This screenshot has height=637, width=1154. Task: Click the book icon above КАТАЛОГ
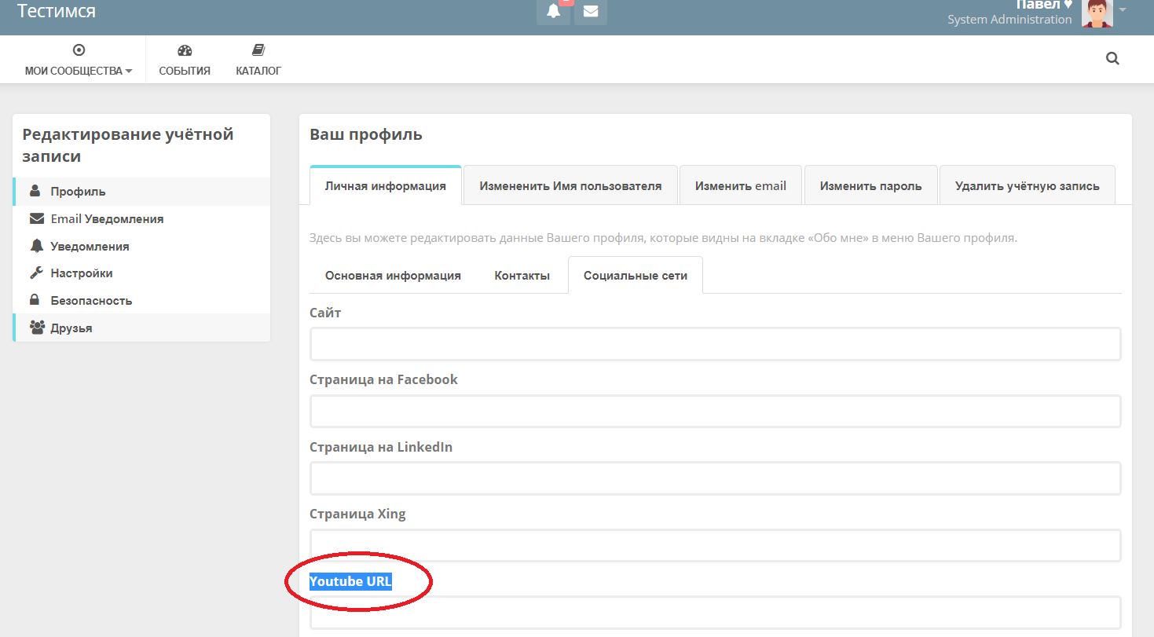pos(258,50)
